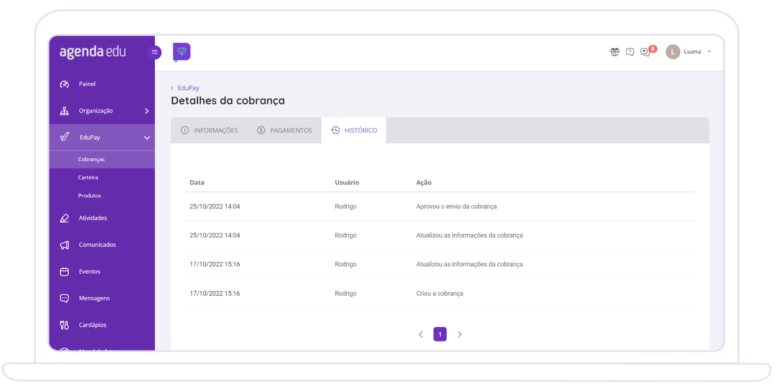
Task: Open the Eventos menu label
Action: coord(89,272)
